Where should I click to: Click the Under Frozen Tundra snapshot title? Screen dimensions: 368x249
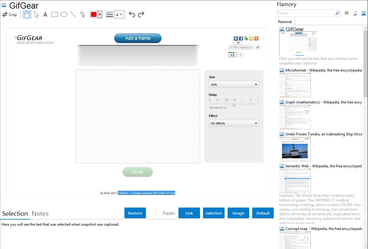coord(324,134)
